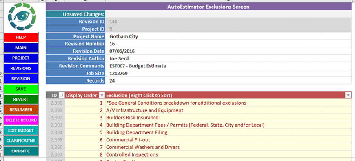Select the See General Conditions breakdown row
The image size is (355, 161).
(x=228, y=103)
